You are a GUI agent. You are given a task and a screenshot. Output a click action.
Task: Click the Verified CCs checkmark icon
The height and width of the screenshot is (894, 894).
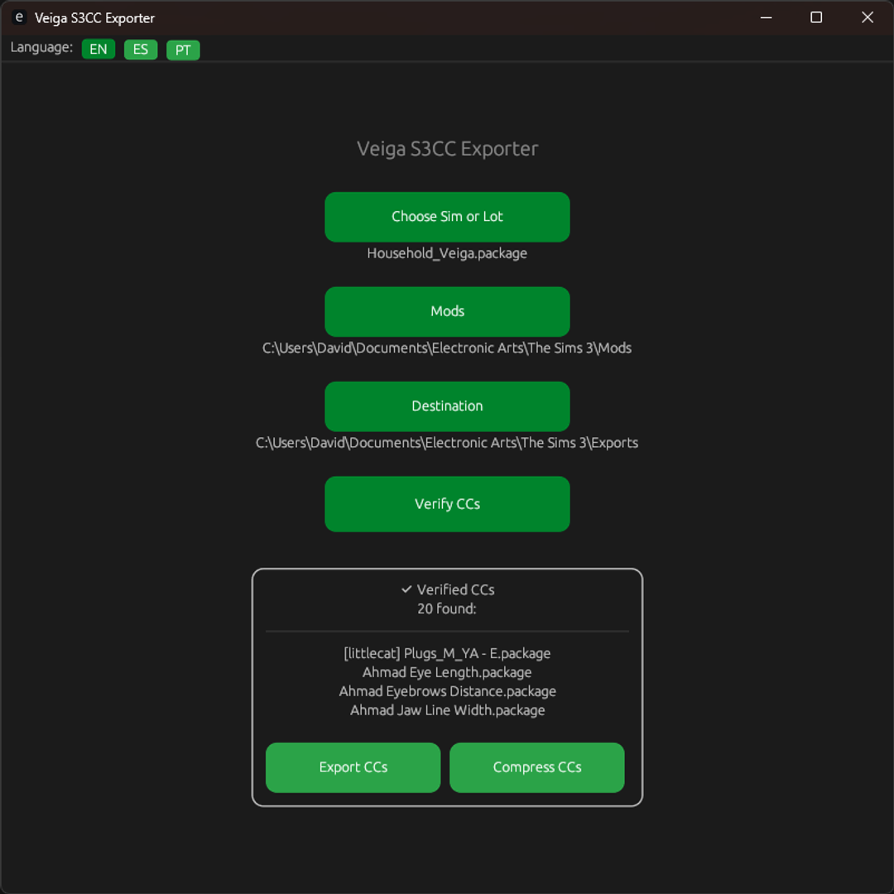point(406,589)
